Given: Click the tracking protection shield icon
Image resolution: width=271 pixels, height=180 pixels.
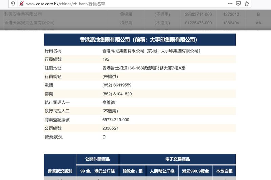Looking at the screenshot, I should (13, 4).
